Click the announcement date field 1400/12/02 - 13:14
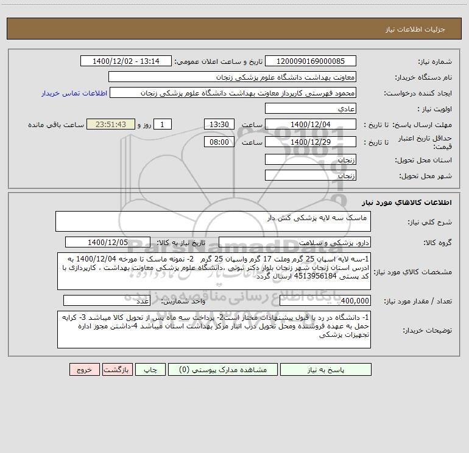Image resolution: width=469 pixels, height=453 pixels. 126,61
